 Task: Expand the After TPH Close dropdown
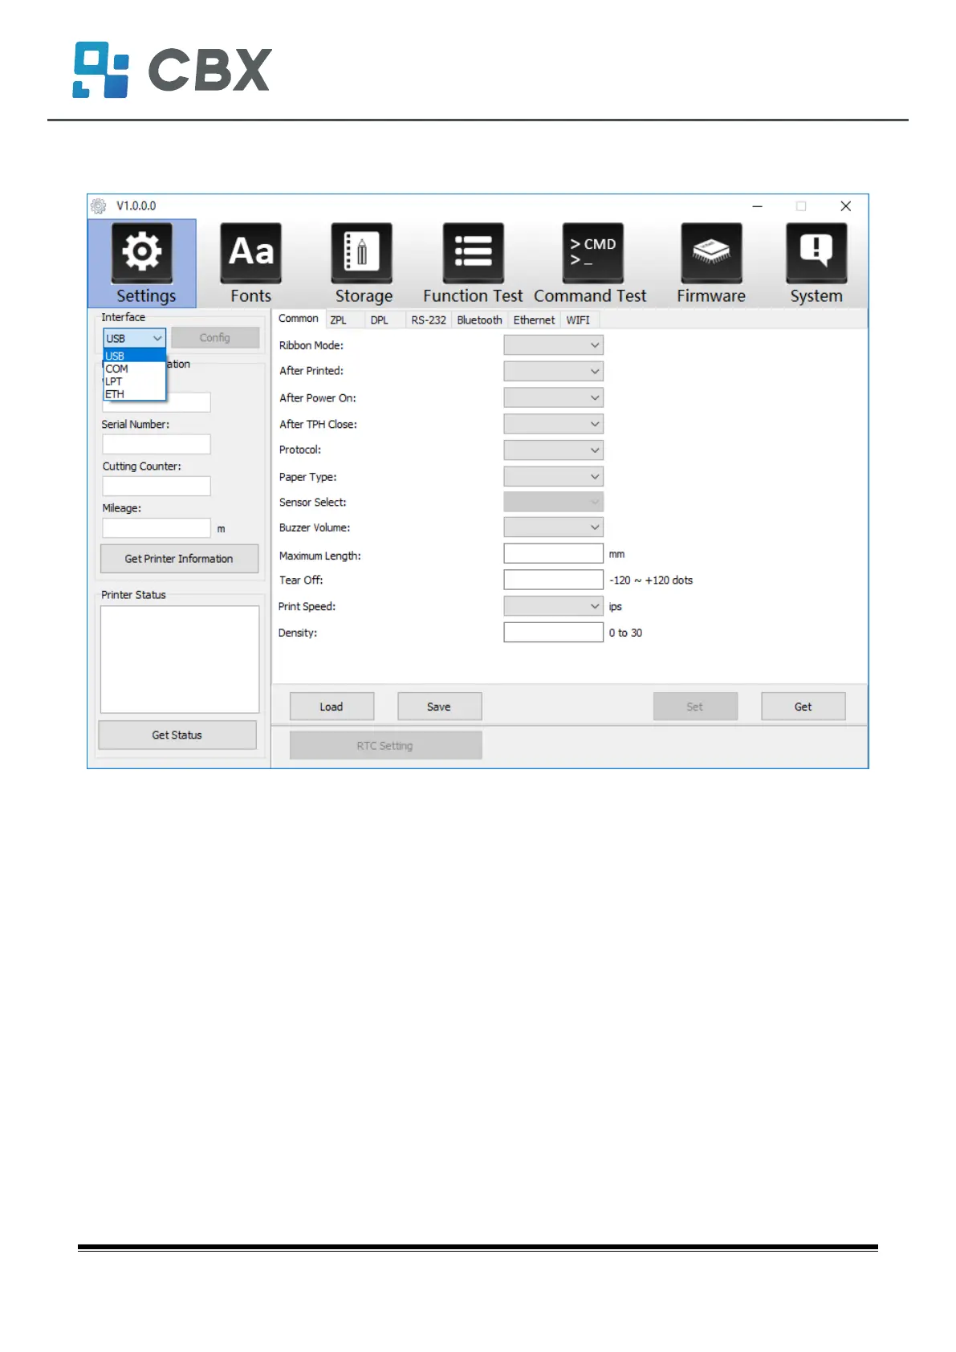[x=553, y=424]
